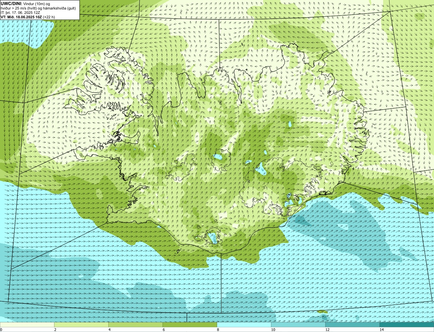Click the legend scale label '6'
Image resolution: width=434 pixels, height=332 pixels.
163,330
